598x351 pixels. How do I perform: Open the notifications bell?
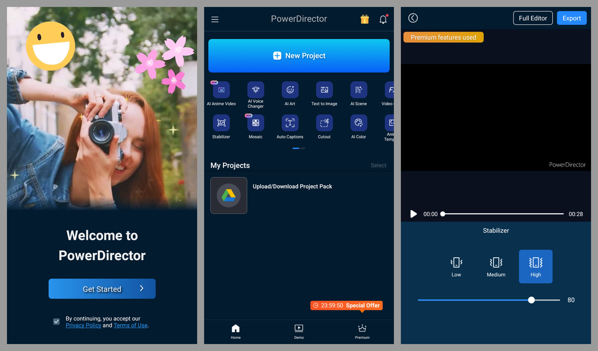click(383, 19)
